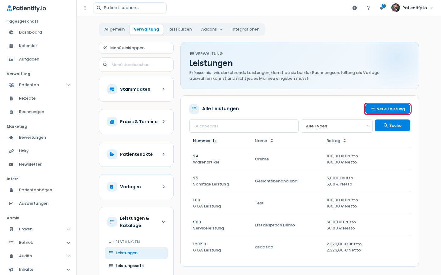Viewport: 441px width, 275px height.
Task: Click the Patientenbögen form icon
Action: (11, 190)
